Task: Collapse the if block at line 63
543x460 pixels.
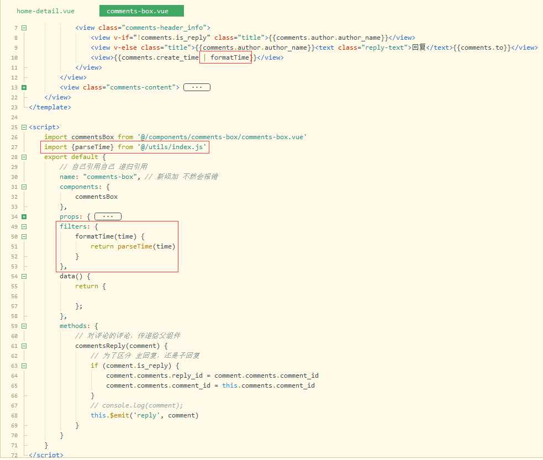Action: coord(24,366)
